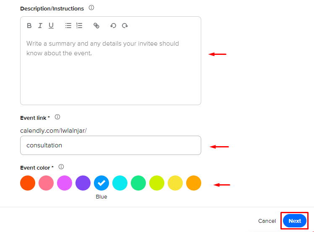Screen dimensions: 314x232
Task: Pick the green event color swatch
Action: pos(138,183)
